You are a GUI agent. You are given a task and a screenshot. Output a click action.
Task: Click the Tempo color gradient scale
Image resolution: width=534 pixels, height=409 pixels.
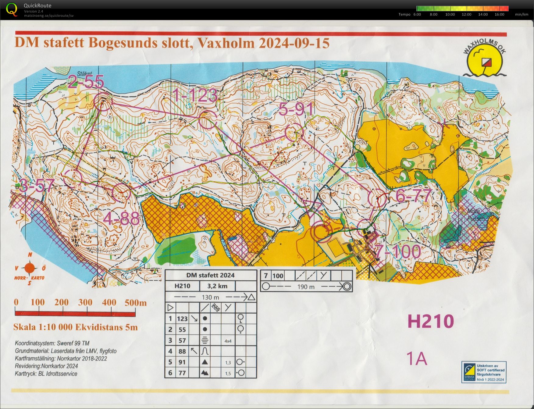coord(462,9)
